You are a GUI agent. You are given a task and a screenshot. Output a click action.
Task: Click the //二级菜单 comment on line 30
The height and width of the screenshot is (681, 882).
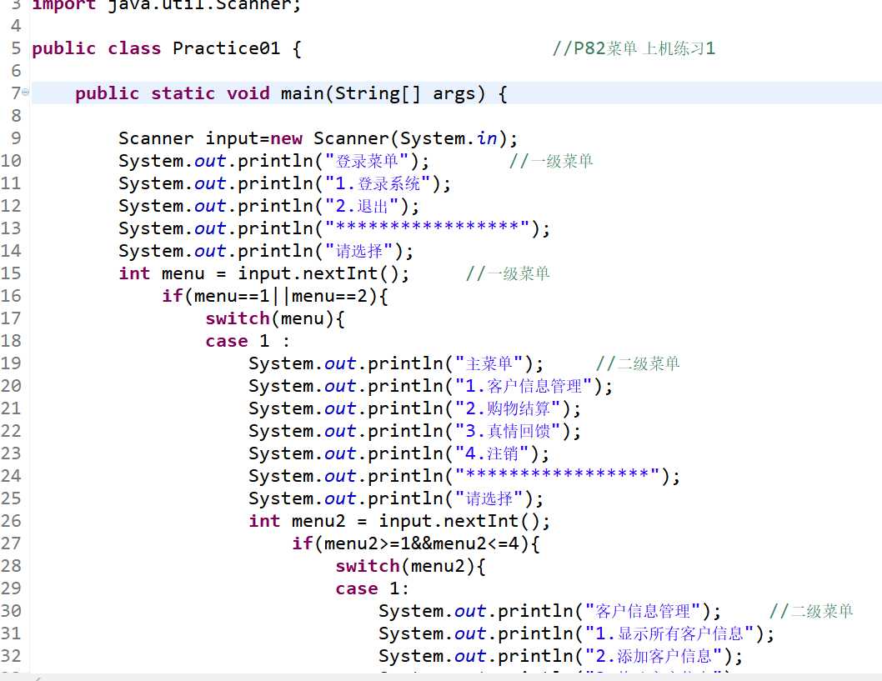coord(811,611)
